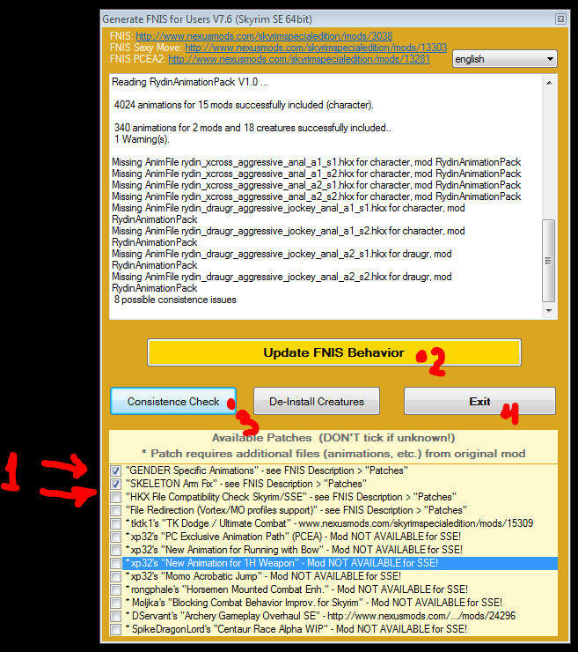Viewport: 578px width, 652px height.
Task: Tick New Animation for 1H Weapon checkbox
Action: click(x=116, y=563)
